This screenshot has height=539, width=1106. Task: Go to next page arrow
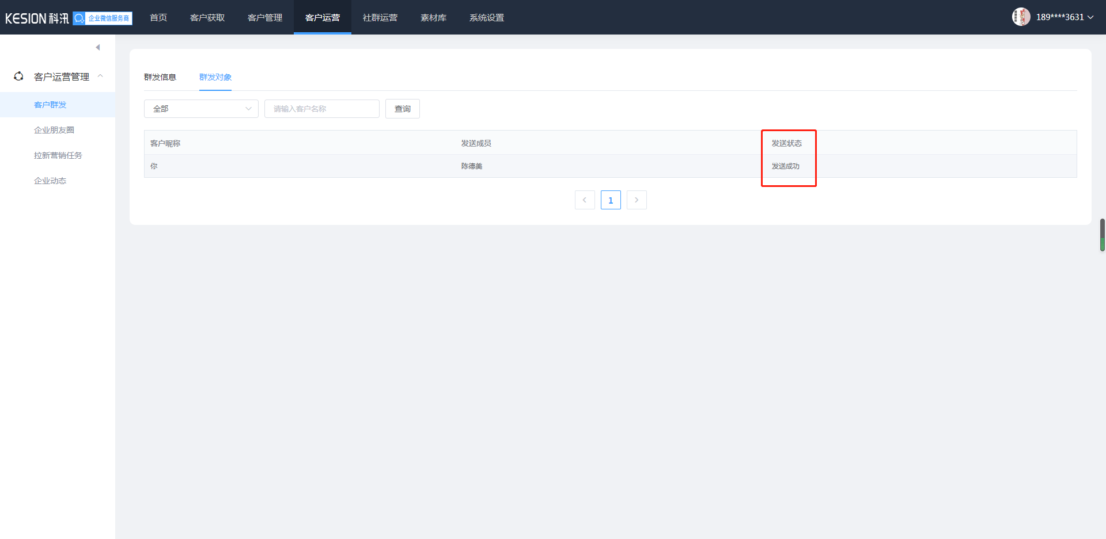click(x=637, y=200)
